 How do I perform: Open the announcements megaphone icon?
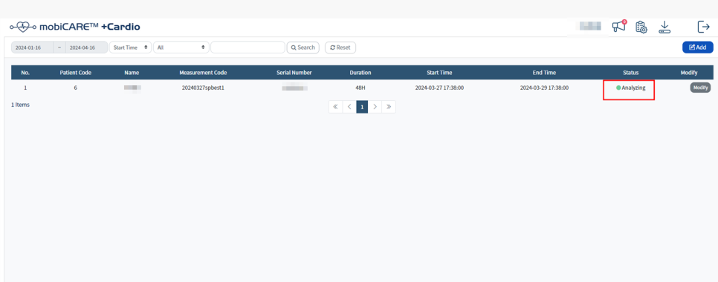(619, 27)
